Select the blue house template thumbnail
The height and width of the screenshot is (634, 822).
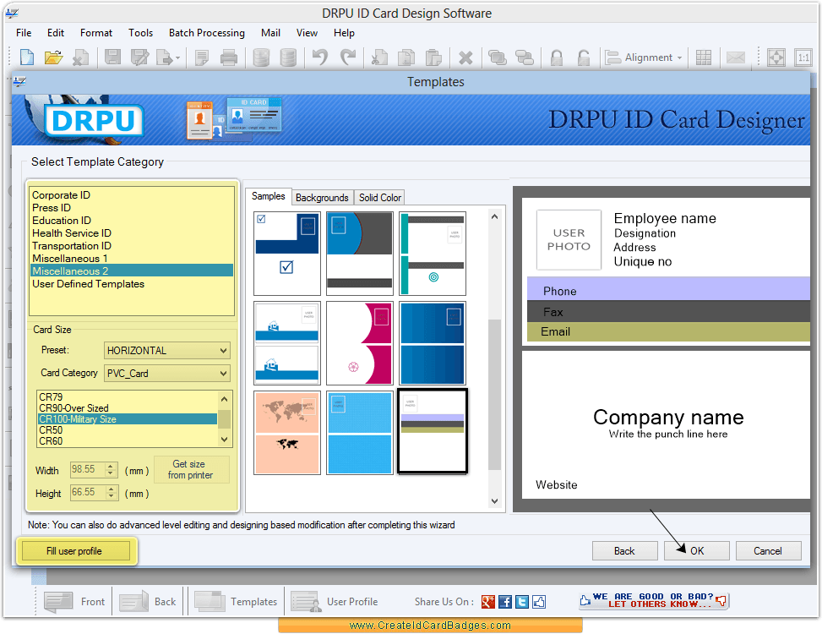click(286, 343)
